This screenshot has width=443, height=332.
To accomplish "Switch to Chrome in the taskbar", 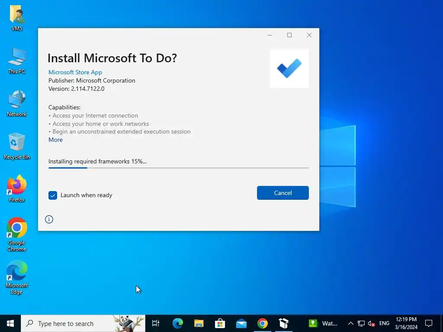I will 263,323.
